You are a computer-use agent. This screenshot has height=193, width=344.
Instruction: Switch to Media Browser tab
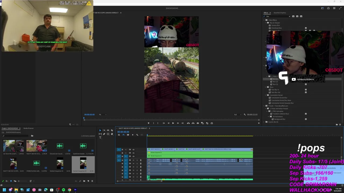pos(28,128)
